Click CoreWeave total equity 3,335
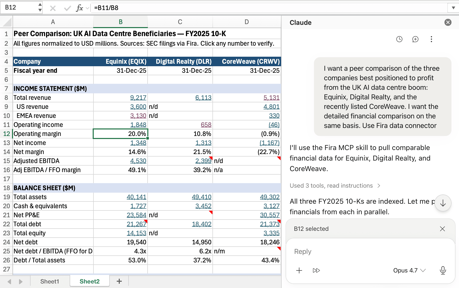 pos(271,233)
